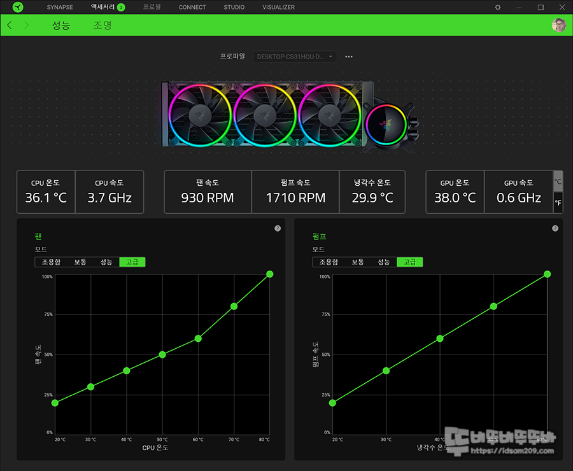Click the CPU 속도 3.7 GHz readout
Viewport: 573px width, 471px height.
click(x=110, y=192)
